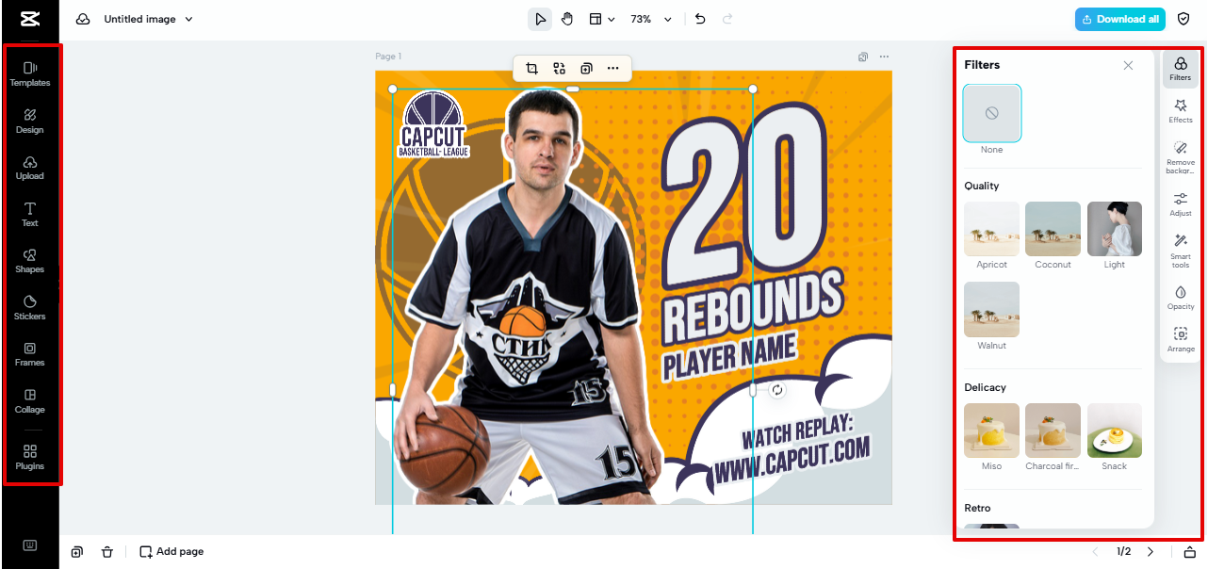Apply the Apricot quality filter
The height and width of the screenshot is (569, 1208).
pyautogui.click(x=991, y=229)
